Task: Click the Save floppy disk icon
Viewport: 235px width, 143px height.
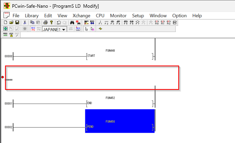Action: point(17,22)
